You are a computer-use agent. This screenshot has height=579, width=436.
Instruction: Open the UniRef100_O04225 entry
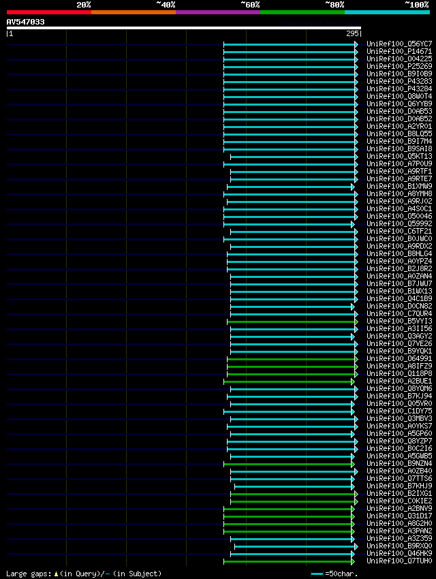point(399,59)
